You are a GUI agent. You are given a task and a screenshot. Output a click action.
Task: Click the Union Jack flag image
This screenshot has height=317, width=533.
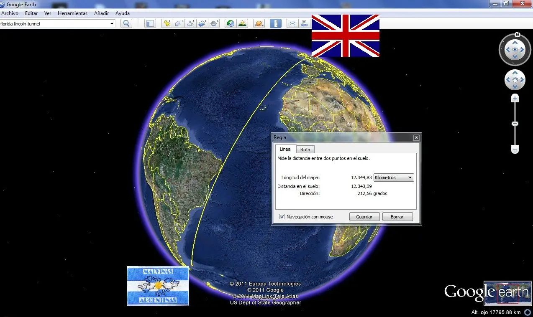coord(346,36)
